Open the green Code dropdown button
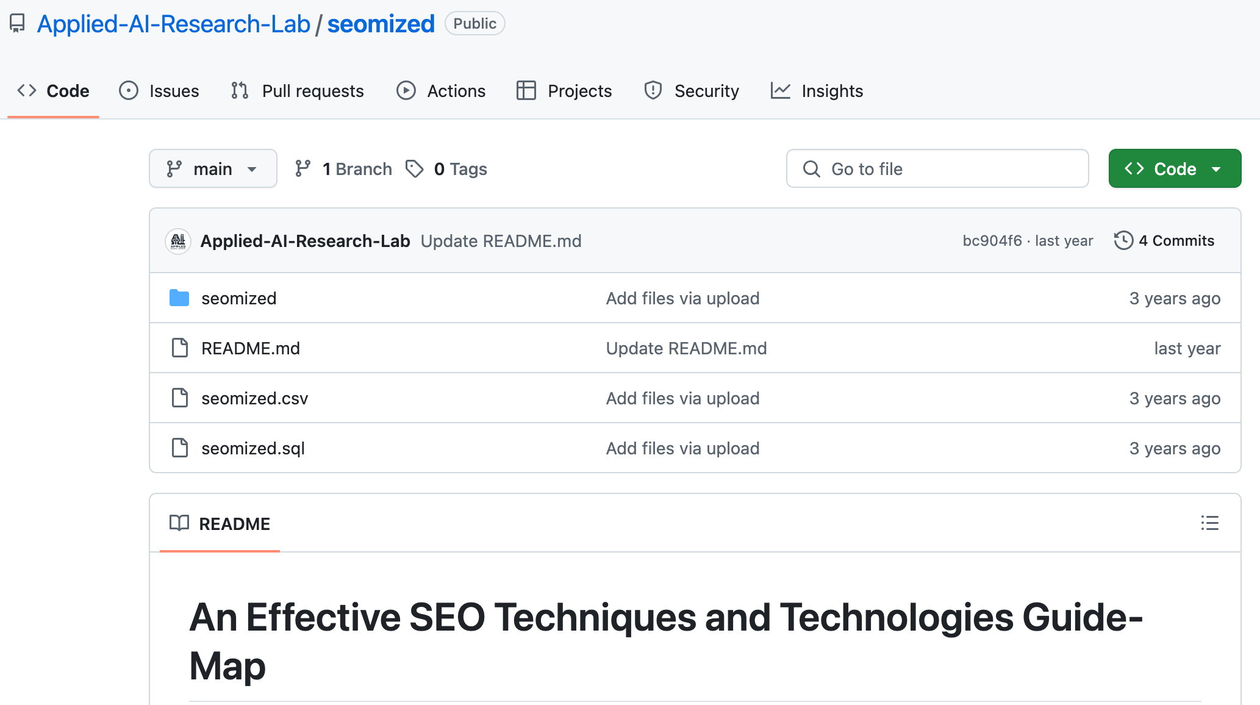 (1175, 168)
